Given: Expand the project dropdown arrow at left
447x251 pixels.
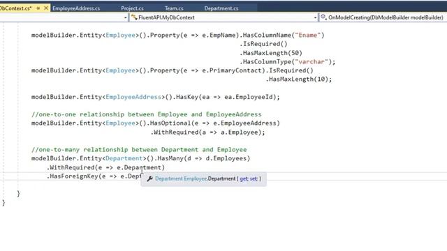Looking at the screenshot, I should point(126,17).
